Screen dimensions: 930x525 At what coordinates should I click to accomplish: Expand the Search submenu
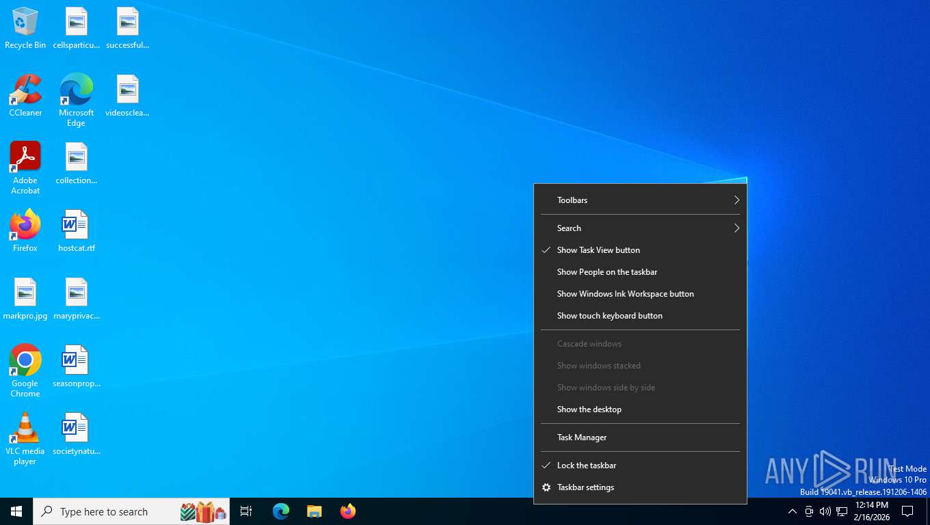pyautogui.click(x=640, y=228)
